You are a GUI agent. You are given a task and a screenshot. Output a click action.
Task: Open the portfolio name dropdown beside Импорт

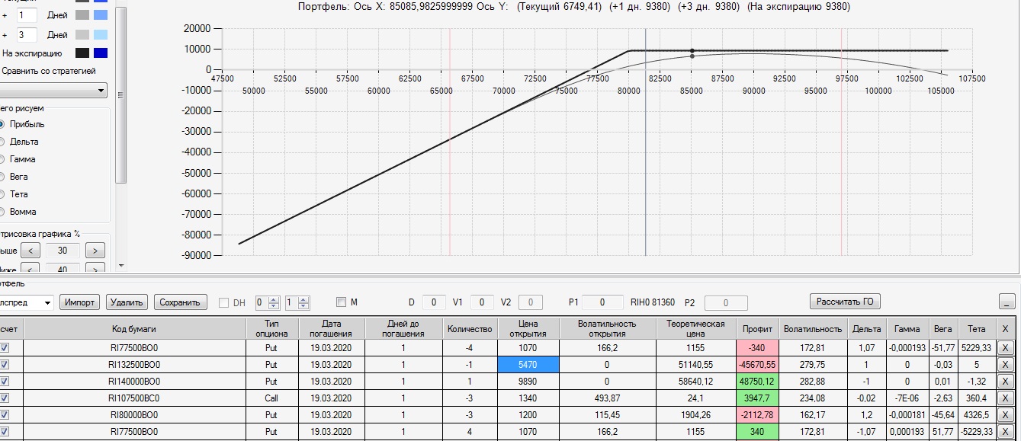point(27,302)
